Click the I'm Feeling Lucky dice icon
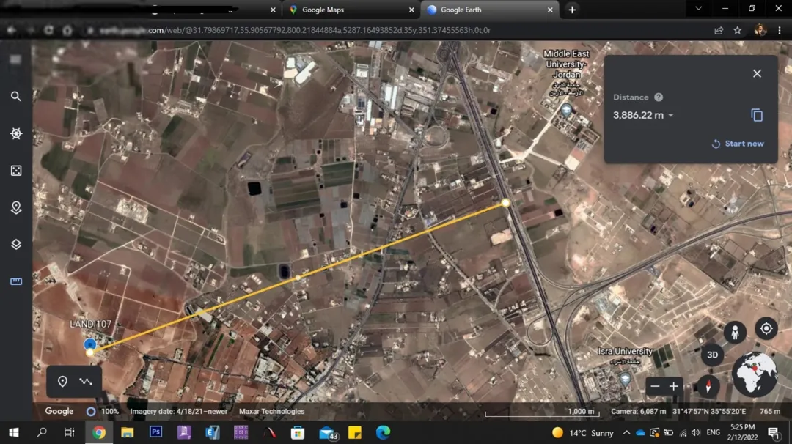The image size is (792, 444). (15, 171)
